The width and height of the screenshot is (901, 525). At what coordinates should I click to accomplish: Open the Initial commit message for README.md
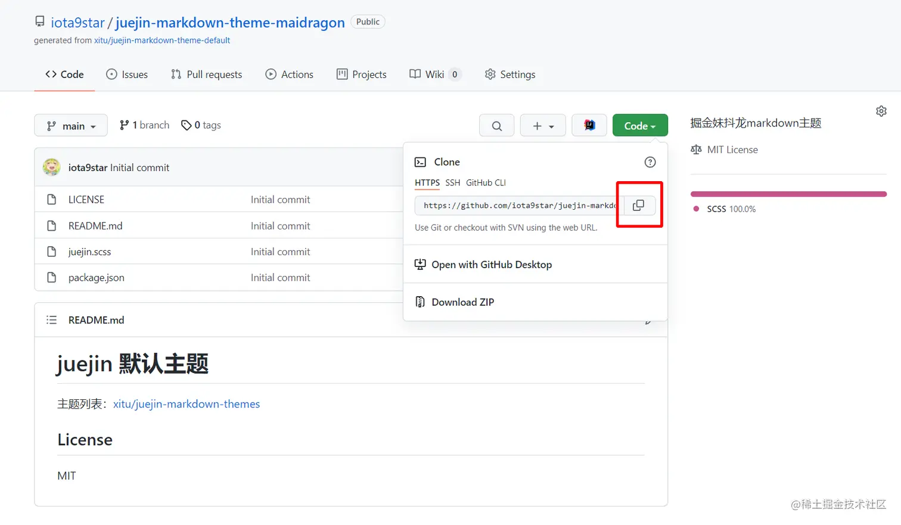(x=280, y=226)
